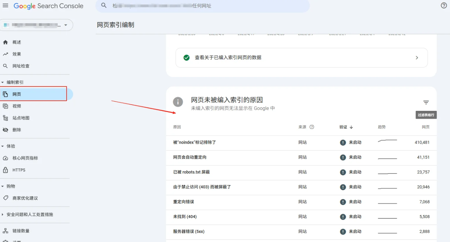The image size is (450, 242).
Task: Open the help icon at top right
Action: [444, 6]
